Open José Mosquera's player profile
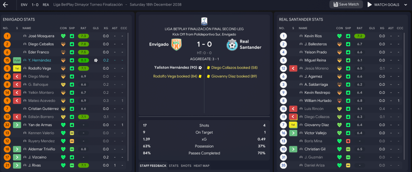This screenshot has height=172, width=412. pos(41,36)
